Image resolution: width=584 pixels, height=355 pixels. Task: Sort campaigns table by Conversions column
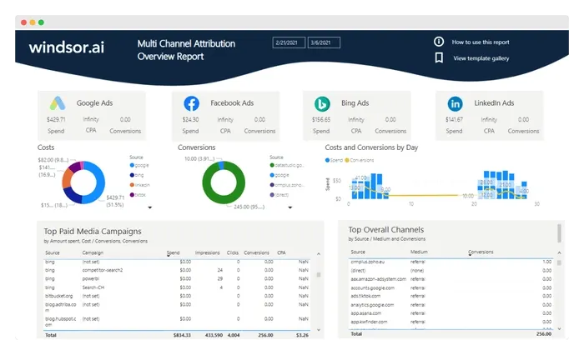point(257,252)
